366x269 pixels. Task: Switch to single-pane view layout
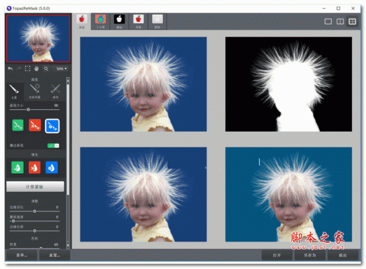[328, 21]
